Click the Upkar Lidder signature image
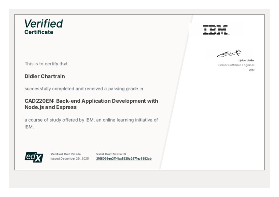The image size is (279, 197). coord(229,54)
